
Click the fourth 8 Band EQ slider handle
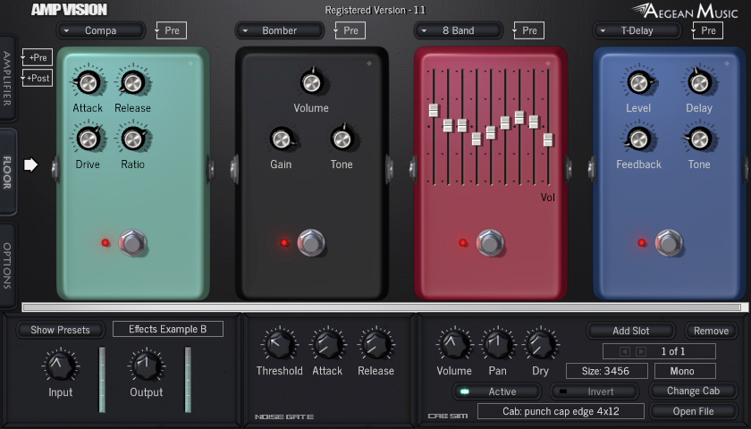(x=477, y=139)
